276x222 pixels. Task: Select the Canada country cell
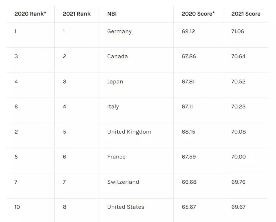(x=117, y=56)
